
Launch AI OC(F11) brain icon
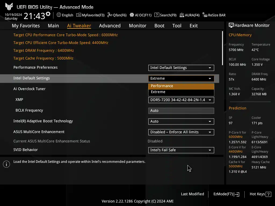coord(132,15)
